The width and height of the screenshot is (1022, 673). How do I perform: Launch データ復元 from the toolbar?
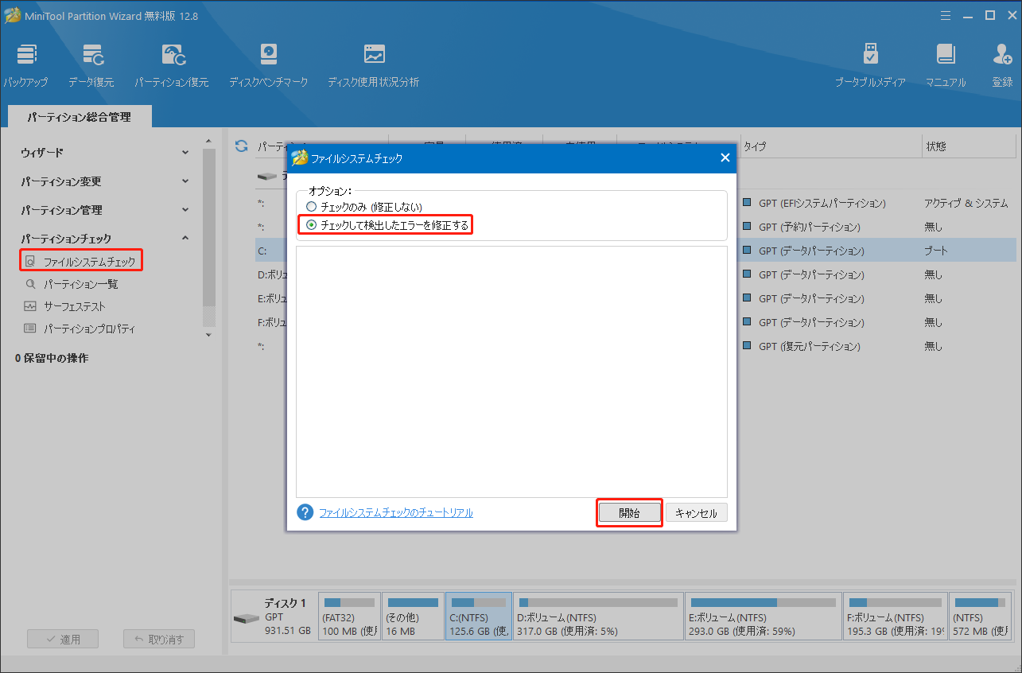coord(91,65)
